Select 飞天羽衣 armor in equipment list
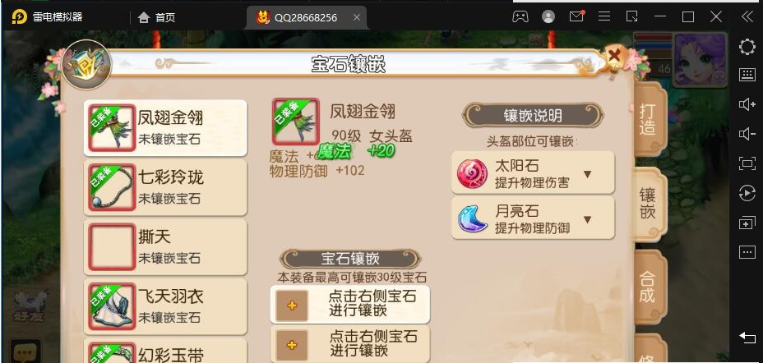The width and height of the screenshot is (763, 363). click(x=165, y=306)
